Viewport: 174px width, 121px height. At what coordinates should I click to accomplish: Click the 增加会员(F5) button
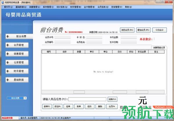pos(143,30)
